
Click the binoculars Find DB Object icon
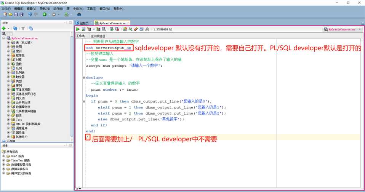[x=79, y=14]
